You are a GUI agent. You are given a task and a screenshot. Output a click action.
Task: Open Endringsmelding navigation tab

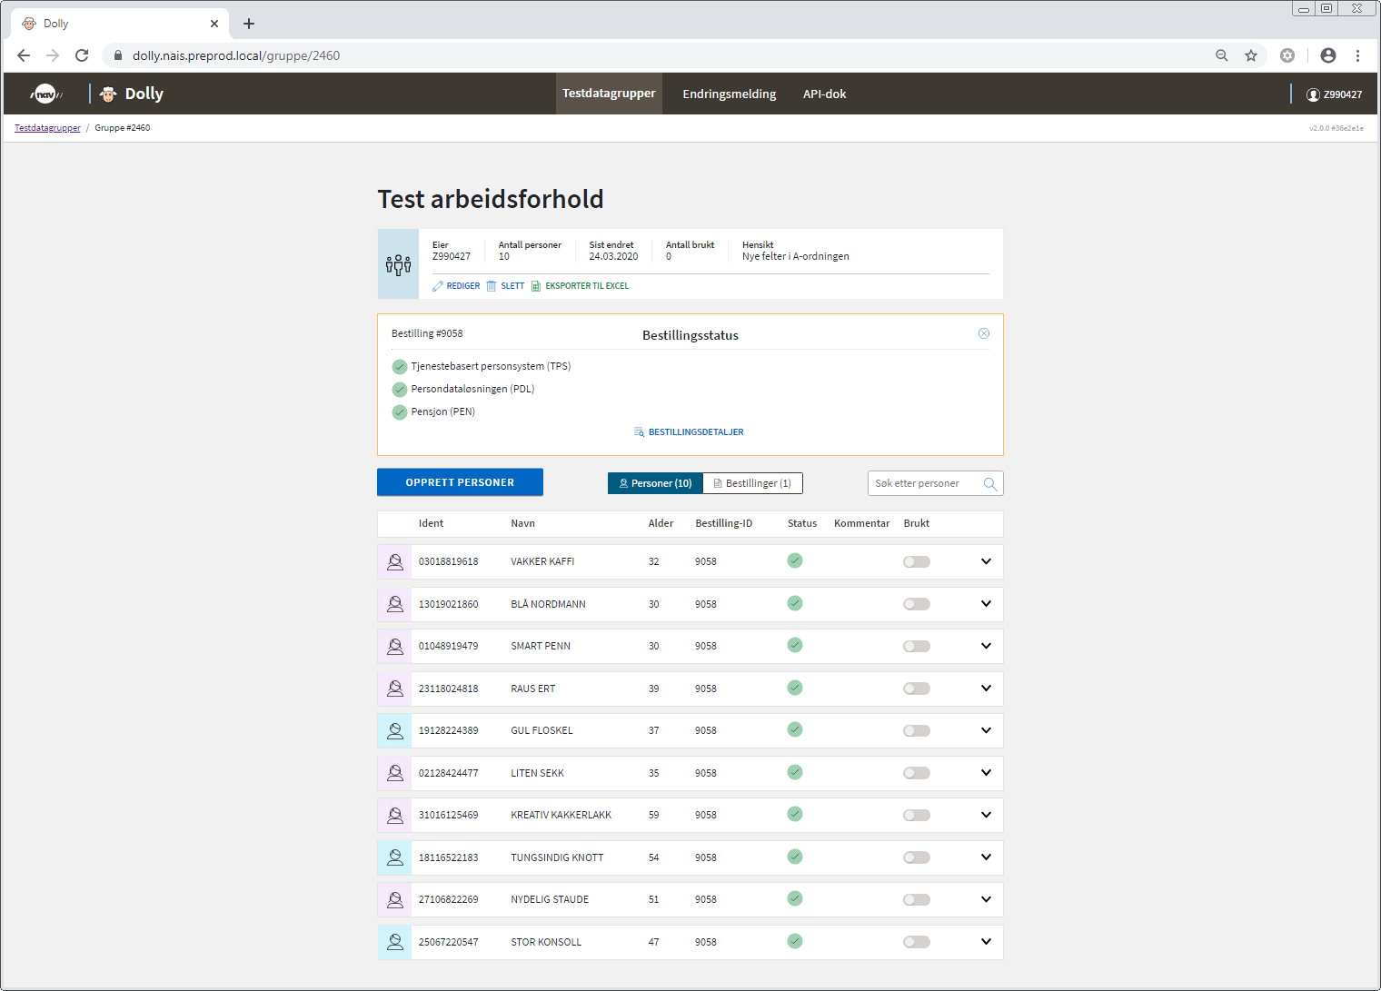pos(730,94)
